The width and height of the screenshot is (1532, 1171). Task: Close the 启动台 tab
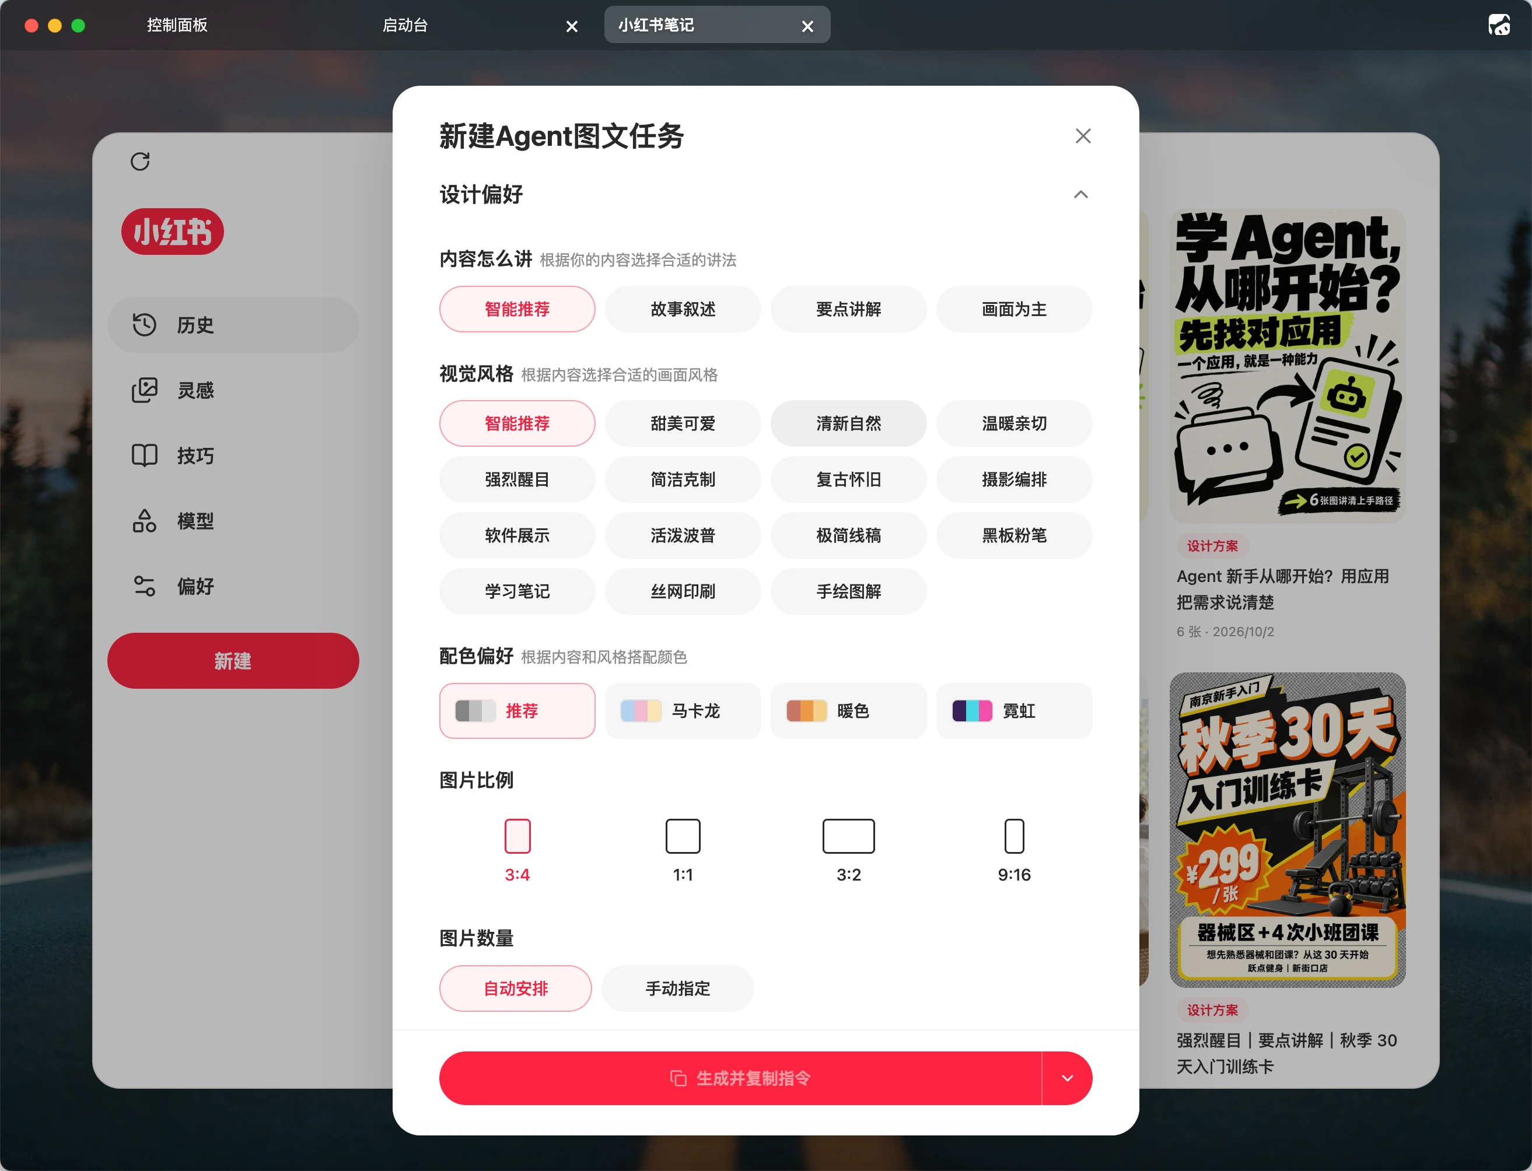point(572,26)
